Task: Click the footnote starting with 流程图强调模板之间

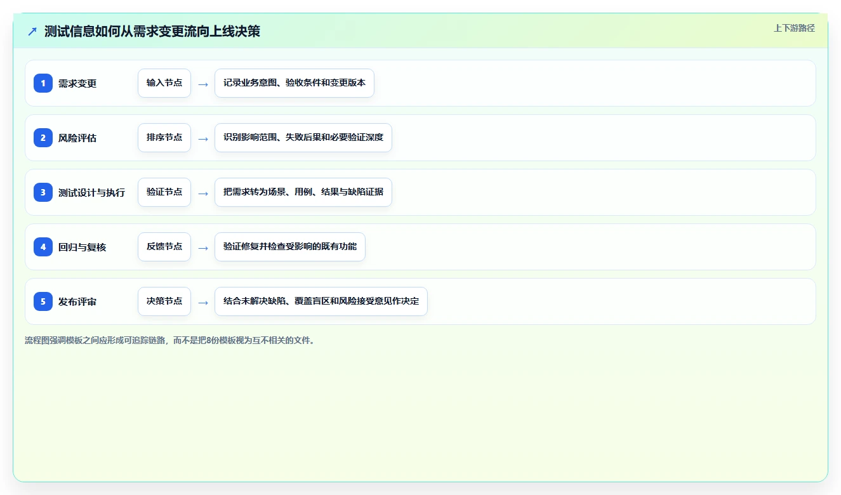Action: coord(171,340)
